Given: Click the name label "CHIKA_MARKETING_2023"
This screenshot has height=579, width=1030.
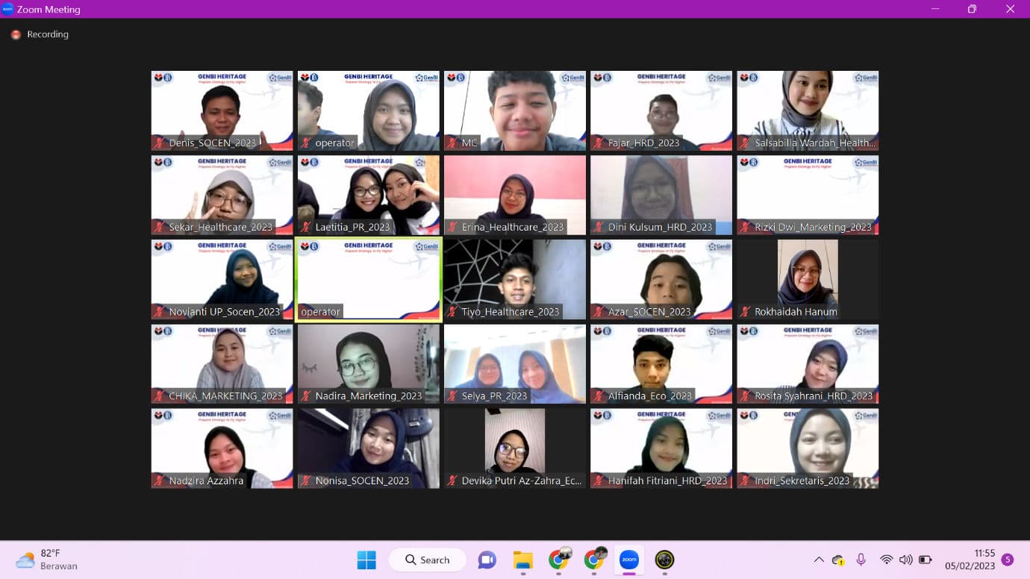Looking at the screenshot, I should [225, 396].
